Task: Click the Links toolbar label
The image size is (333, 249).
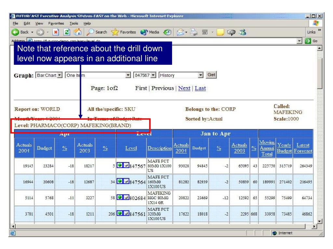Action: pos(311,32)
